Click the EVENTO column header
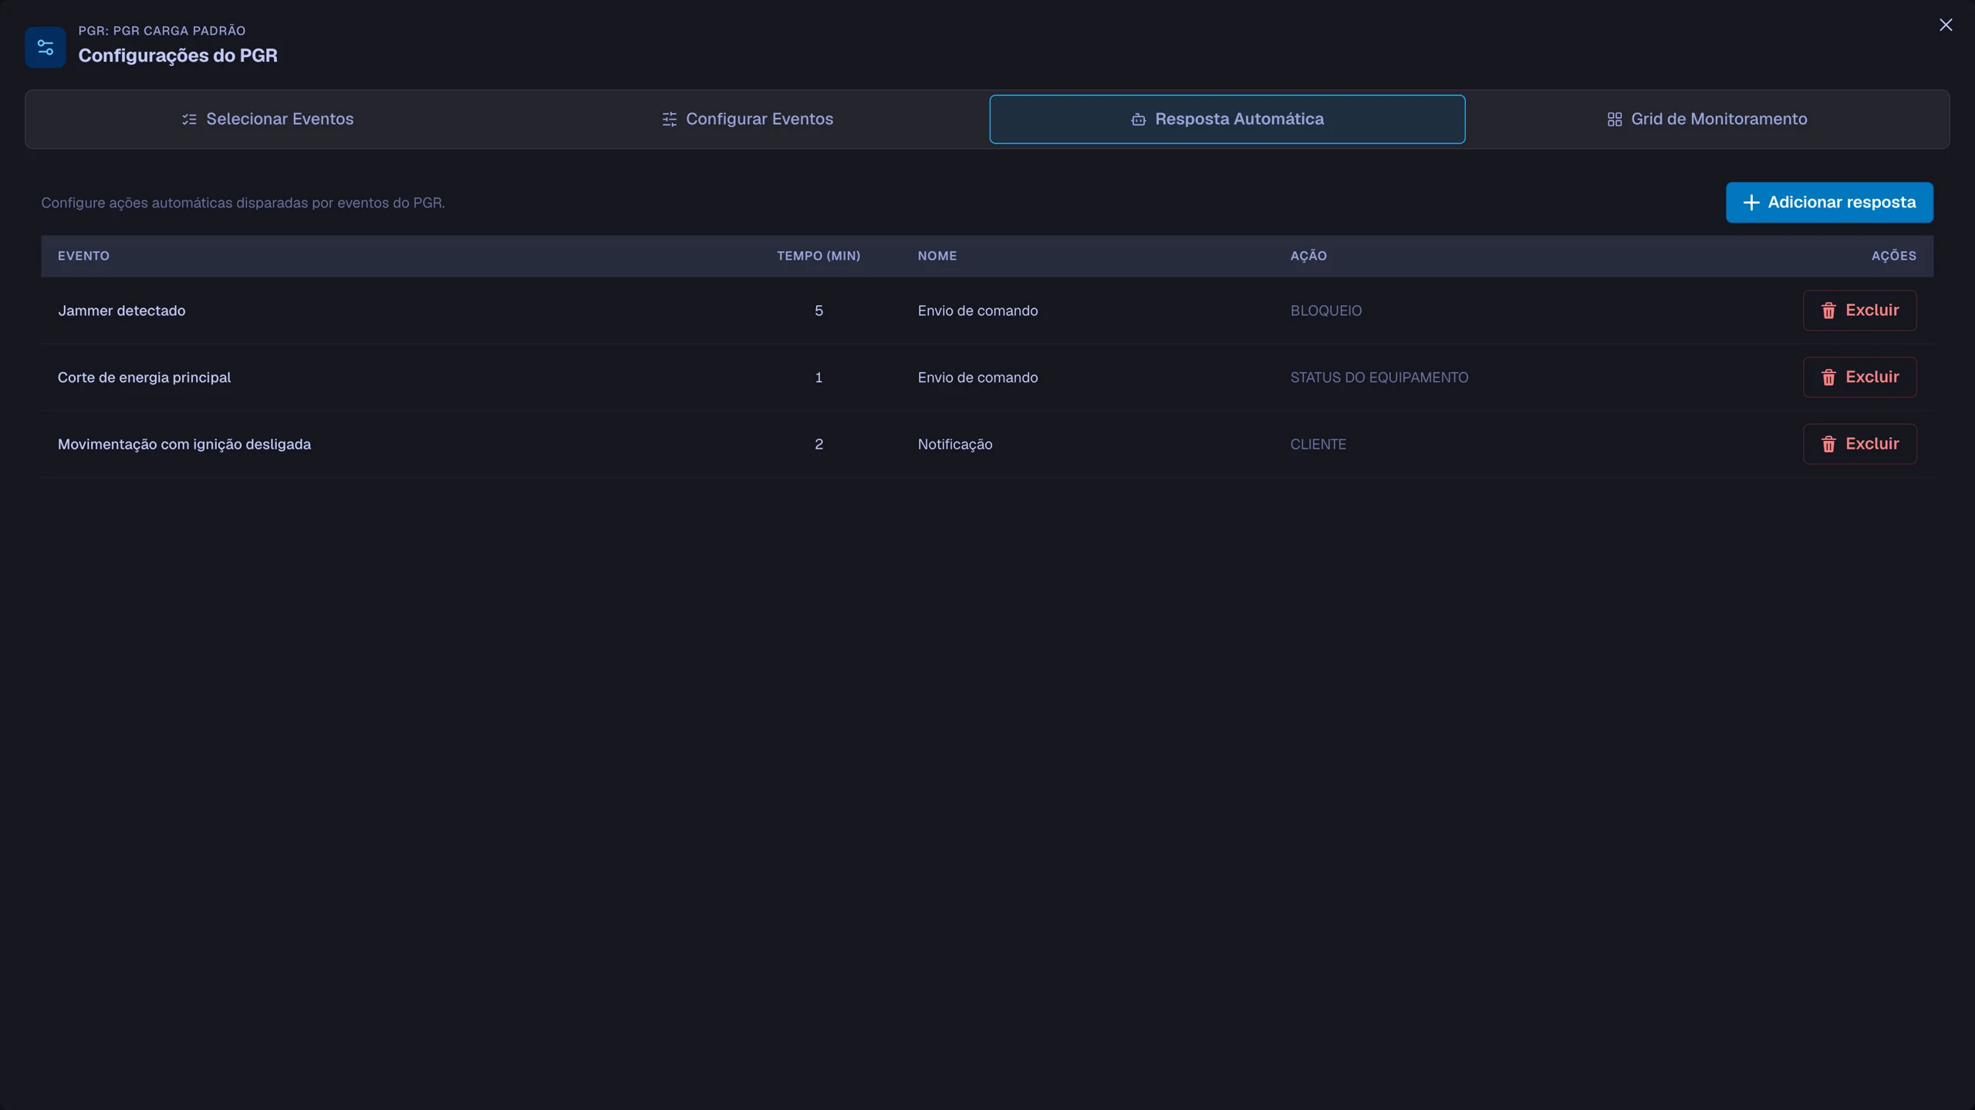The image size is (1975, 1110). (83, 256)
